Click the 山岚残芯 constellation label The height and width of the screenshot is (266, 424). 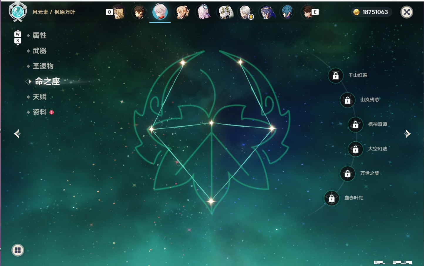coord(370,100)
